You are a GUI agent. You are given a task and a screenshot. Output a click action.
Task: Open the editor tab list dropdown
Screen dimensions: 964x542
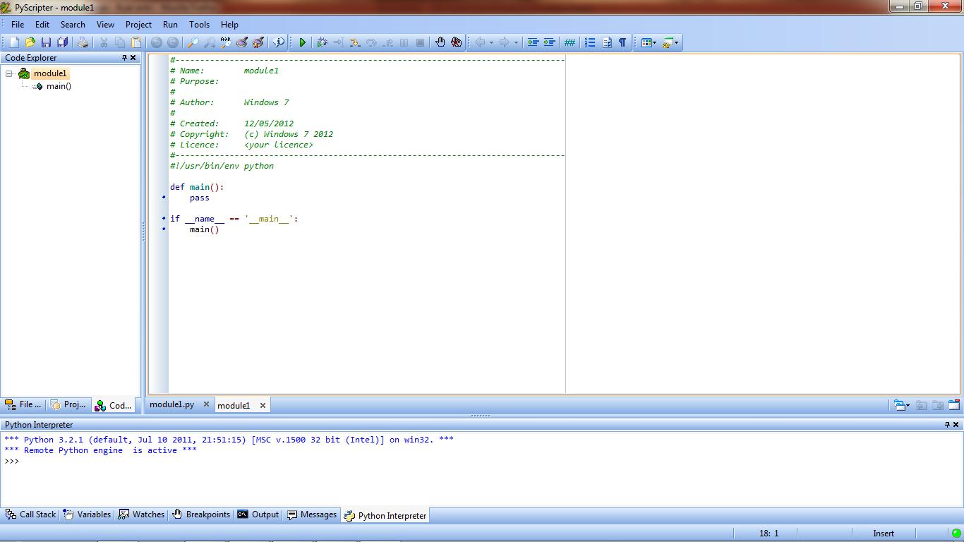click(901, 405)
